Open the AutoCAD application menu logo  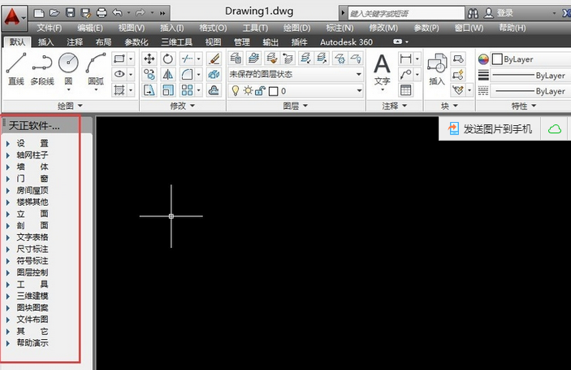pyautogui.click(x=14, y=17)
